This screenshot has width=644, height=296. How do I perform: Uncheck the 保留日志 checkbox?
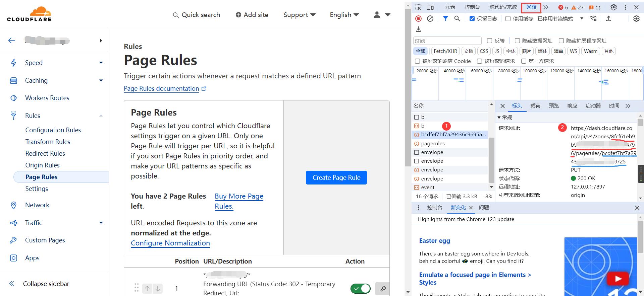(472, 19)
